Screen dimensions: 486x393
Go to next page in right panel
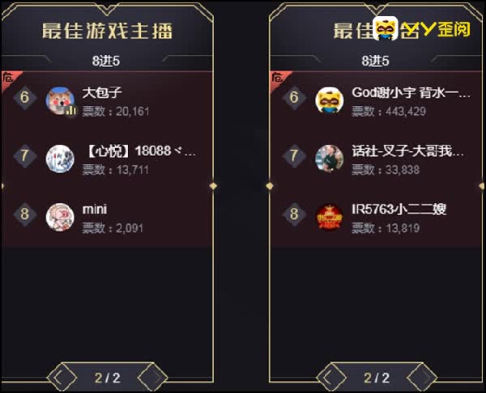coord(423,378)
